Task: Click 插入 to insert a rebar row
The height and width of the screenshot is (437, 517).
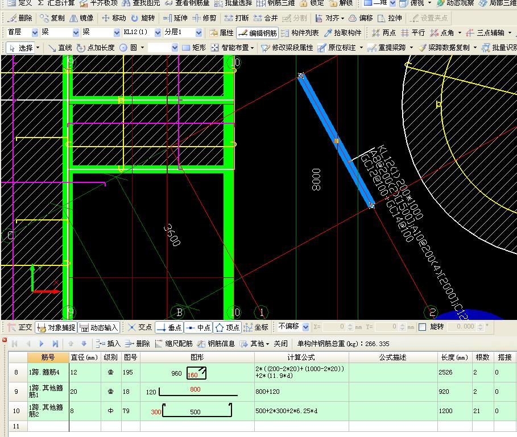Action: pos(109,344)
